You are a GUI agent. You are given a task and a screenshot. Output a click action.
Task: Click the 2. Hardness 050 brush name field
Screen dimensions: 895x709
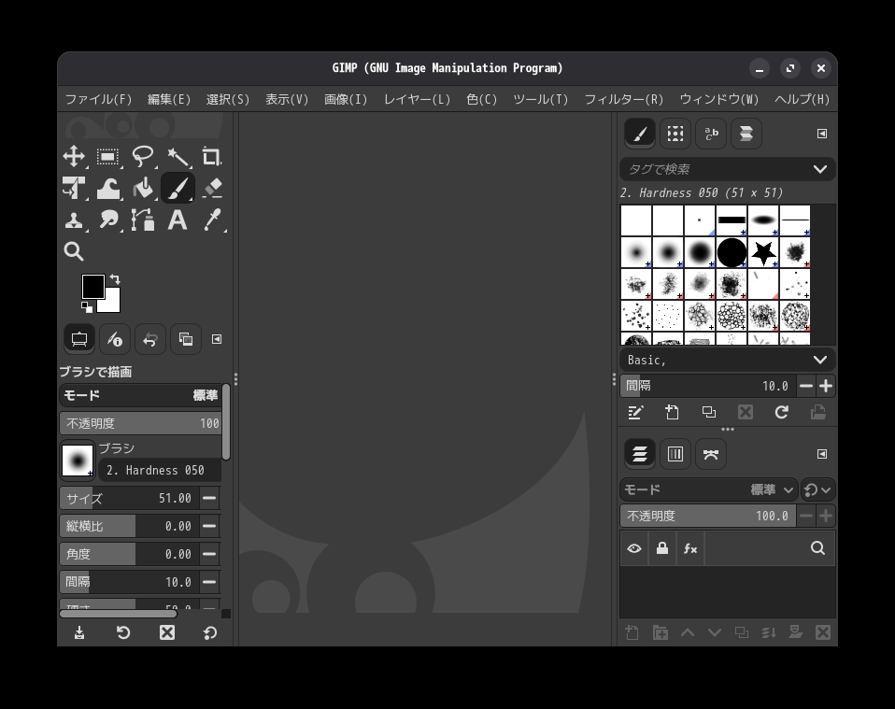pos(161,470)
